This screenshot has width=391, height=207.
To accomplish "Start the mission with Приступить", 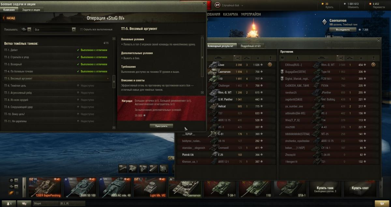I will [161, 126].
